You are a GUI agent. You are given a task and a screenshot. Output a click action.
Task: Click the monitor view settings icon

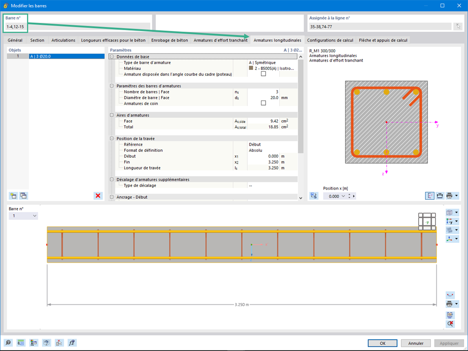(x=46, y=343)
